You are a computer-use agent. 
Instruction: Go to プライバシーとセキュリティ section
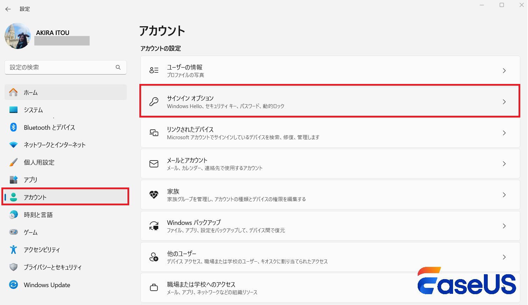click(53, 267)
